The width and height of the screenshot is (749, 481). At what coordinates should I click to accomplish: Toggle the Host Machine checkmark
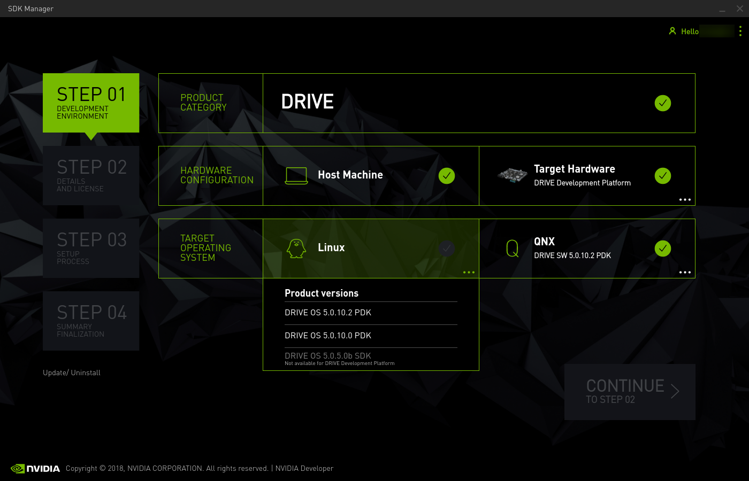tap(446, 176)
